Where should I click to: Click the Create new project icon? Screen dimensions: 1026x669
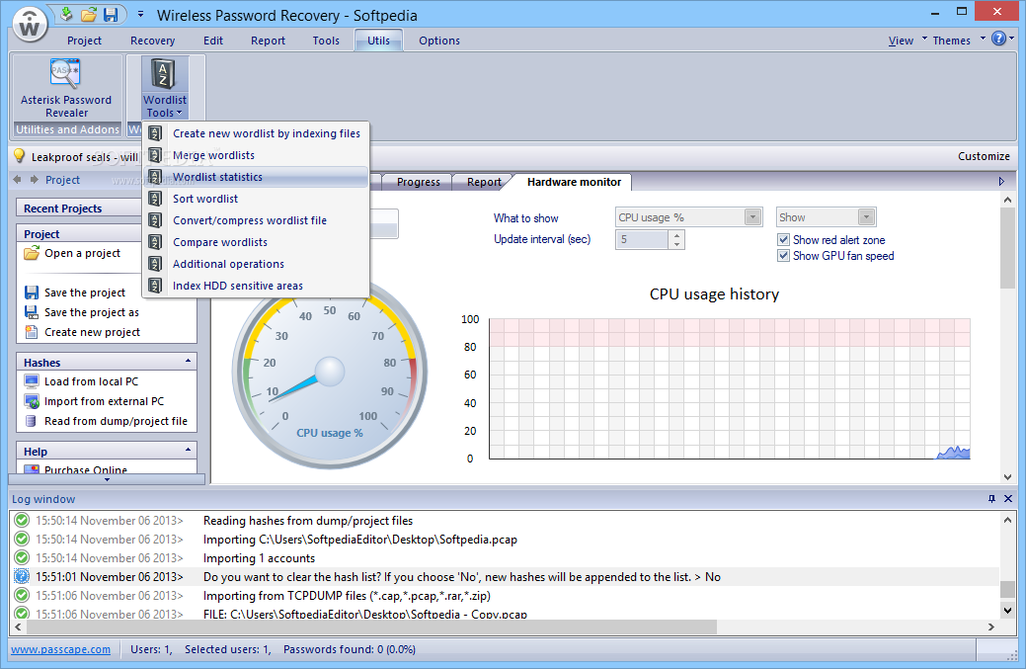32,332
